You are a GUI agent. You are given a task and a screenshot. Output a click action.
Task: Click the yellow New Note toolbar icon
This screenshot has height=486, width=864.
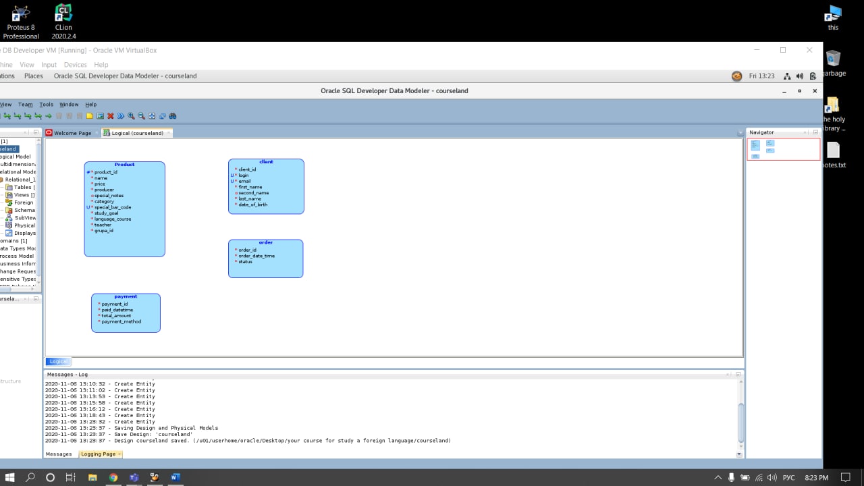click(90, 116)
